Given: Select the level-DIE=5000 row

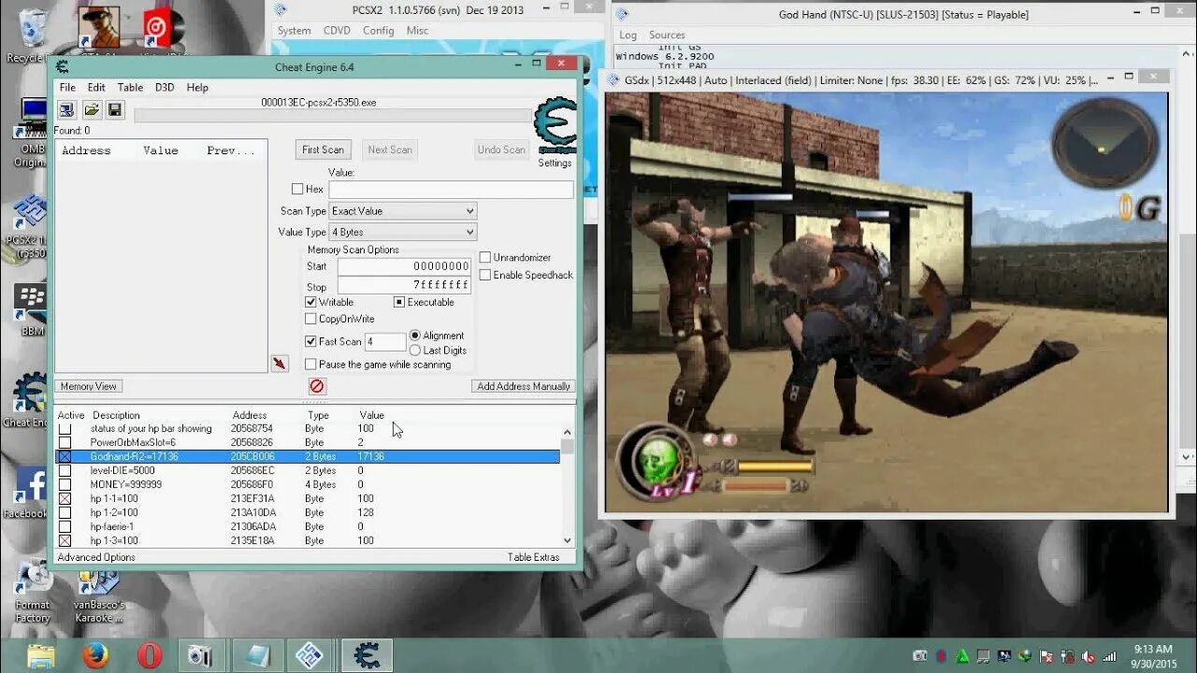Looking at the screenshot, I should [x=309, y=470].
